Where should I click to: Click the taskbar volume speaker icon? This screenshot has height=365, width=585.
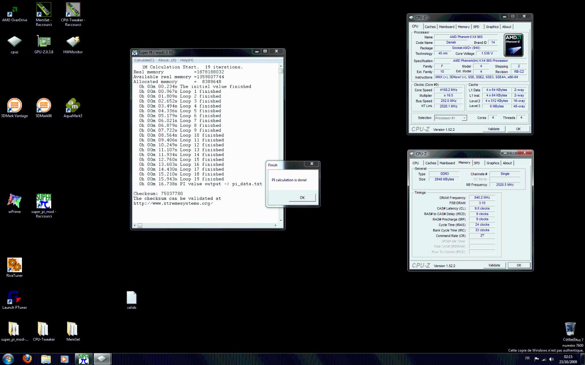(551, 359)
